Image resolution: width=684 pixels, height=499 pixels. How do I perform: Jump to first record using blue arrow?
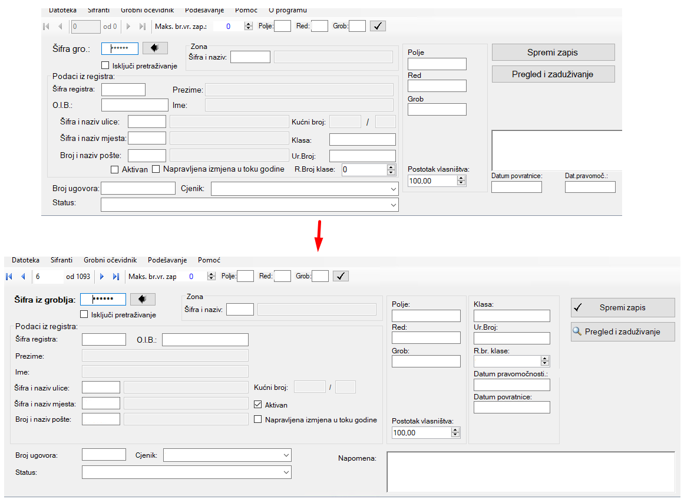click(9, 276)
